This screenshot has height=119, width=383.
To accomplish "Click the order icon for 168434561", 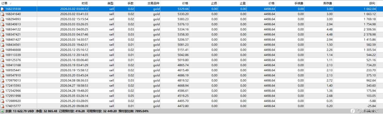I will [x=2, y=45].
